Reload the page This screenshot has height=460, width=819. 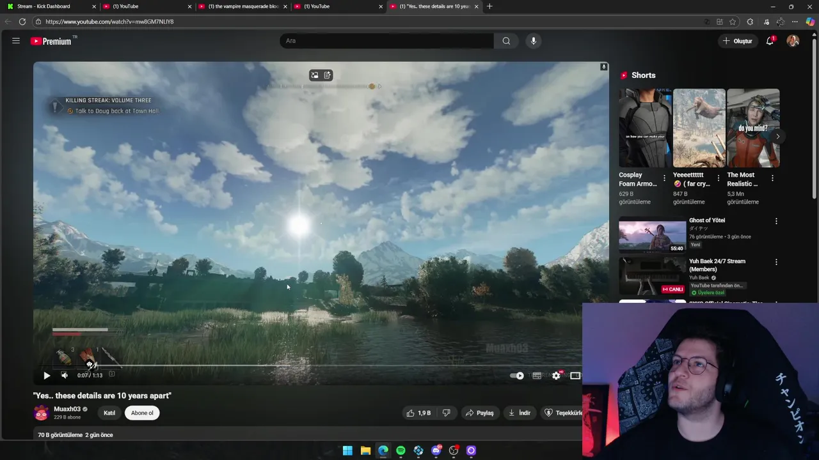coord(22,22)
